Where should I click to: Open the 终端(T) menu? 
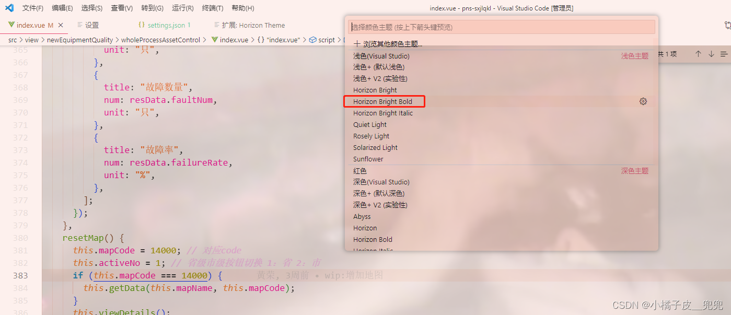[213, 8]
